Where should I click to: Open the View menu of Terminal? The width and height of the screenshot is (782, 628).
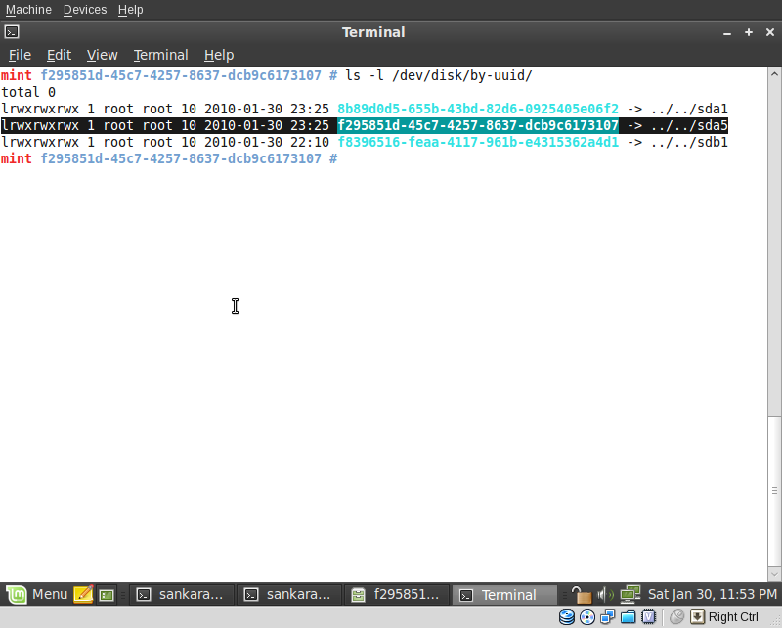(x=102, y=55)
